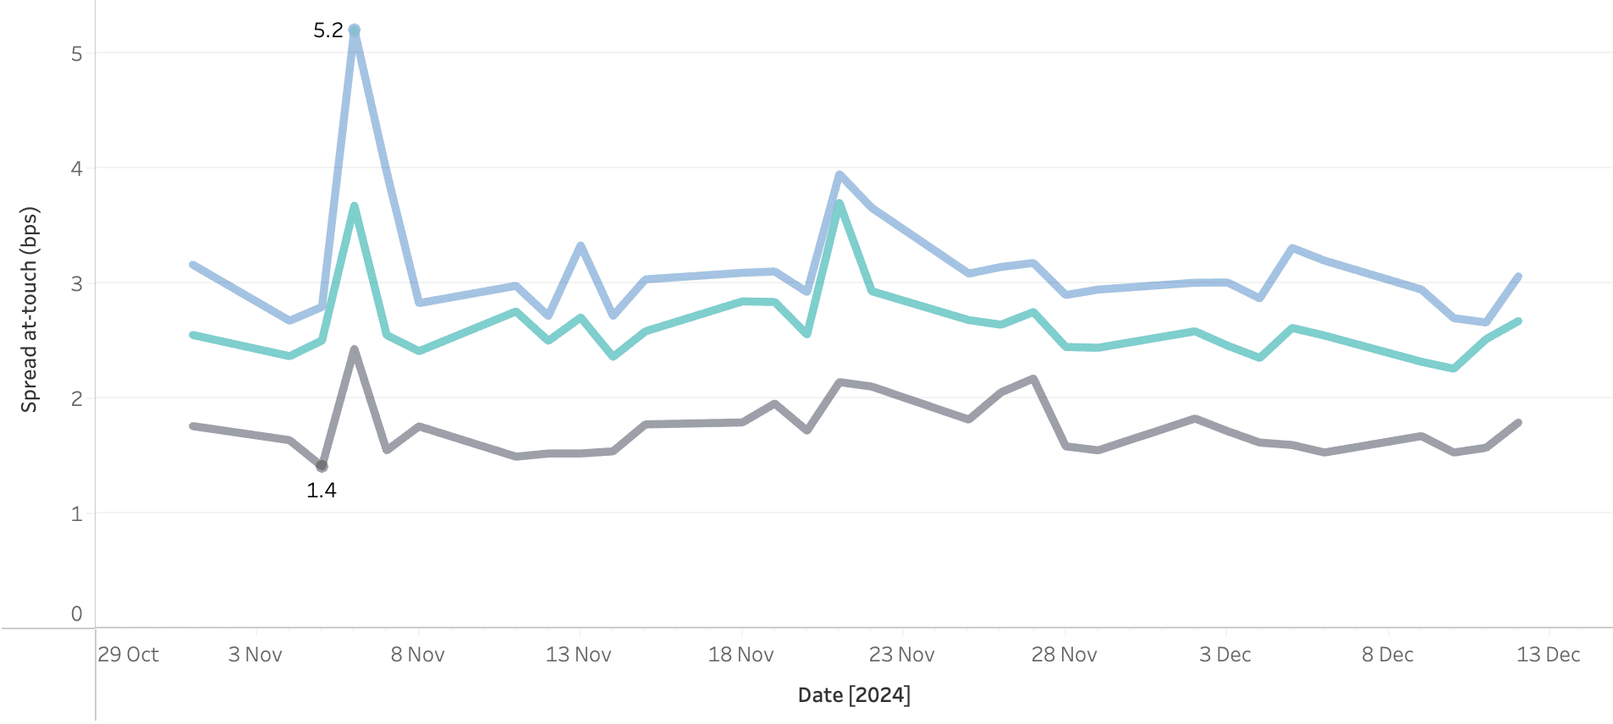Click the gray line's peak in early November
This screenshot has height=724, width=1613.
click(x=355, y=349)
